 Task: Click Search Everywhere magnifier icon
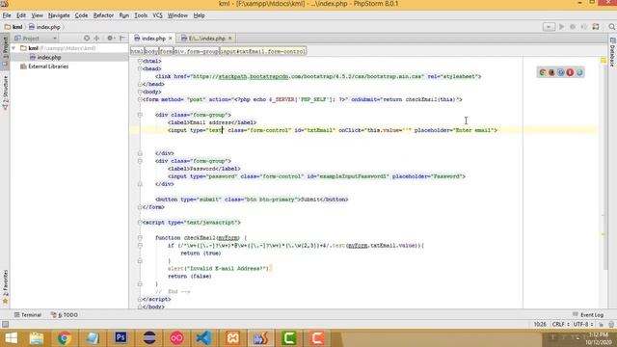click(611, 27)
